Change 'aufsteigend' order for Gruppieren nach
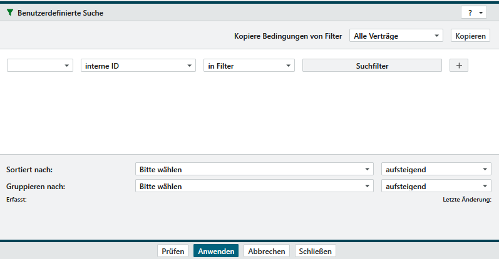Image resolution: width=499 pixels, height=259 pixels. point(436,186)
